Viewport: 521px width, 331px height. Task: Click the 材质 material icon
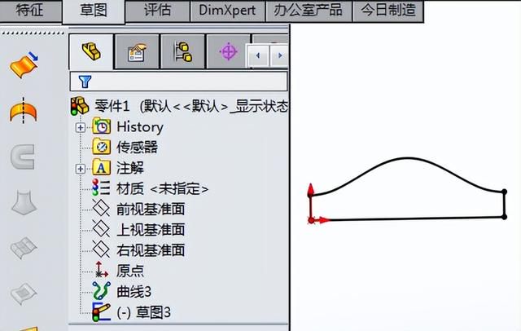(101, 188)
